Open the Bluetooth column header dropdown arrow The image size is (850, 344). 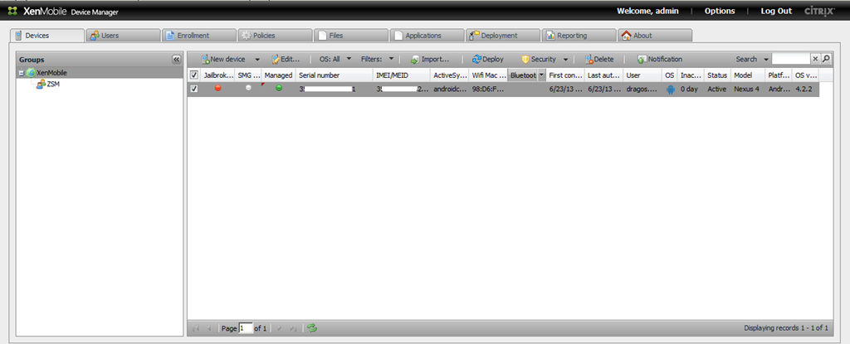[x=541, y=75]
